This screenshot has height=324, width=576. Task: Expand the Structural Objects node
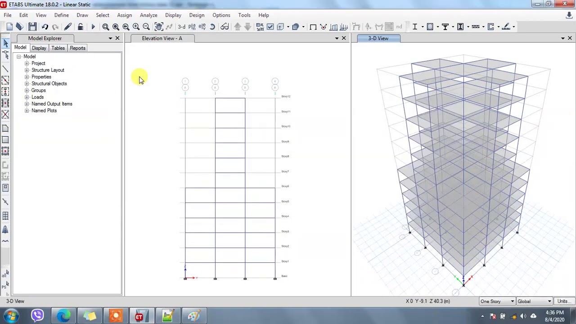pos(27,84)
